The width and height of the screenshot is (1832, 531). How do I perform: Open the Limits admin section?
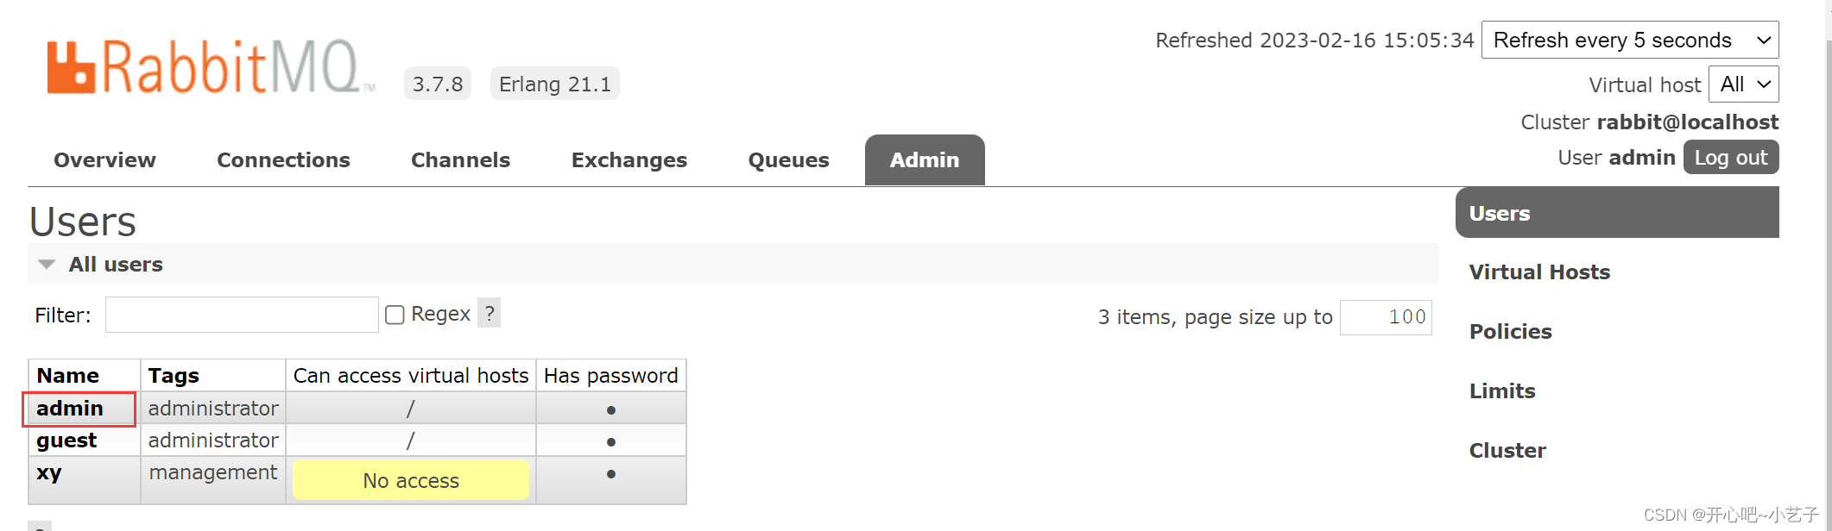1502,390
